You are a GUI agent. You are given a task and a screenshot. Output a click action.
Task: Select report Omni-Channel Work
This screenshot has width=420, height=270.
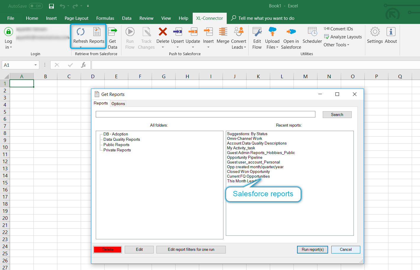pos(245,138)
